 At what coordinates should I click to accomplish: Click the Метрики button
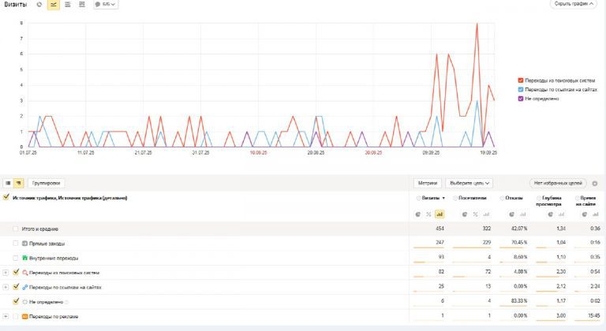click(x=428, y=183)
